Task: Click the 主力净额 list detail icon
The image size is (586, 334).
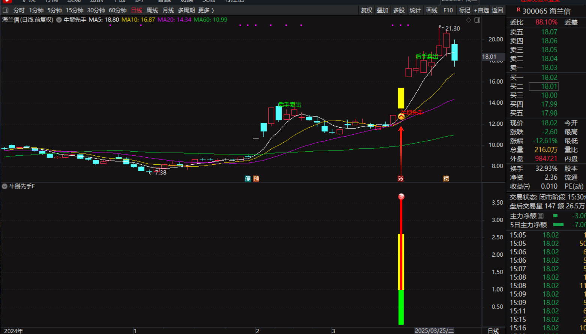Action: [541, 216]
